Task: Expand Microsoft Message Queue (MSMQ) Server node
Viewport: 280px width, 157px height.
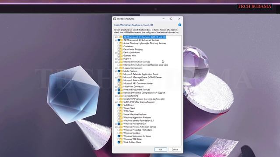Action: coord(115,78)
